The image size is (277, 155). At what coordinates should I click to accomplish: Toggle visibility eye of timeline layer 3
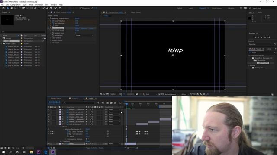click(48, 115)
